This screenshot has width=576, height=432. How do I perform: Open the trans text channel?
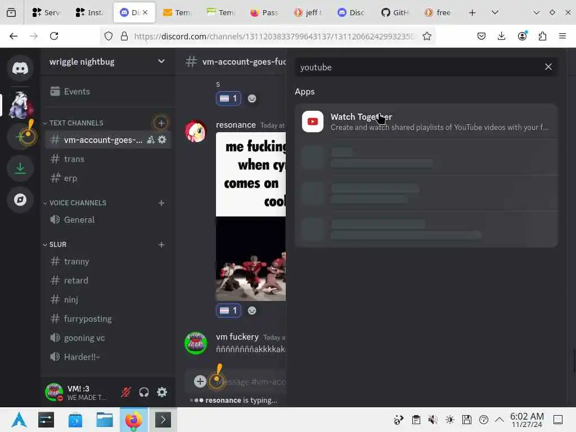[107, 159]
